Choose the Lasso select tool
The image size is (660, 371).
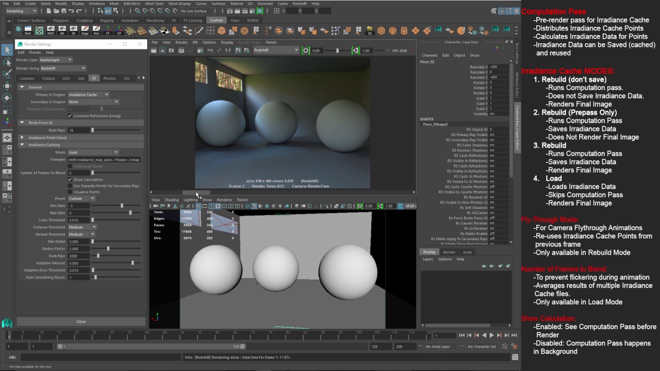coord(7,62)
